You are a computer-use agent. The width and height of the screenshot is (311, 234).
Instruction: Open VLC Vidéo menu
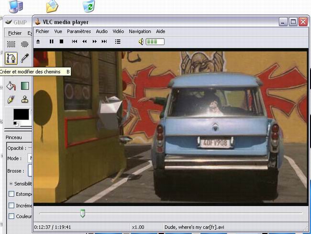click(118, 32)
